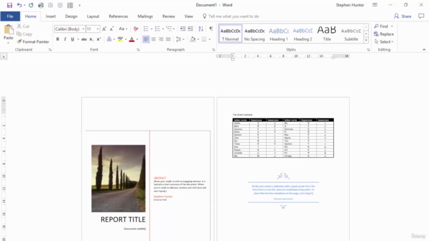The width and height of the screenshot is (429, 241).
Task: Switch to the Review tab
Action: point(168,16)
